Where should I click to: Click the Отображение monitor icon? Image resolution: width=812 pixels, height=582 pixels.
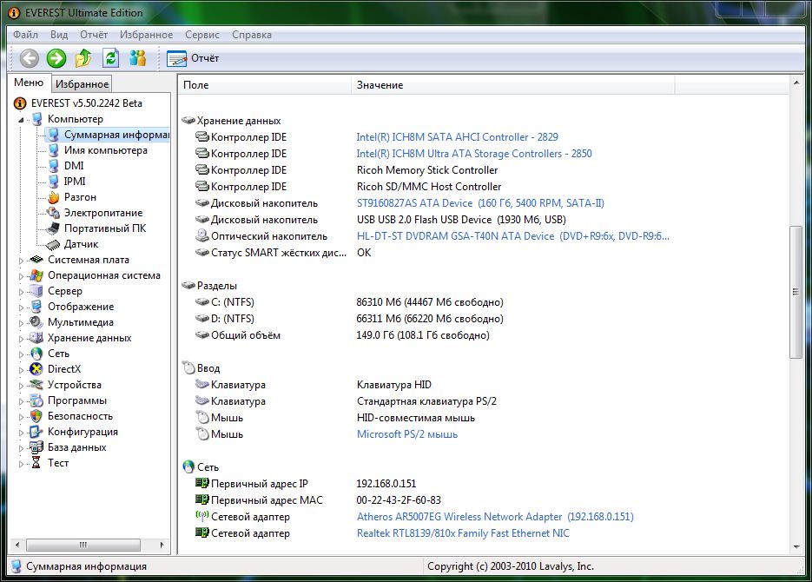(36, 307)
